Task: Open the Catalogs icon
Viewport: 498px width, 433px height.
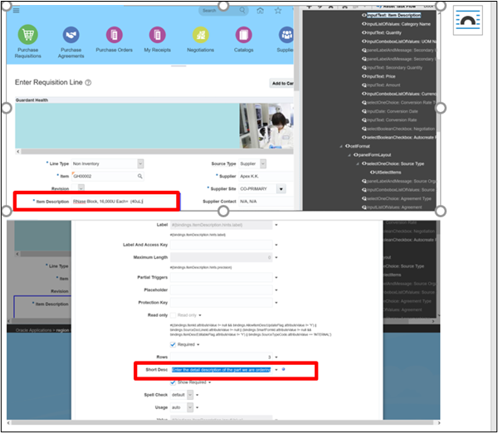Action: click(243, 35)
